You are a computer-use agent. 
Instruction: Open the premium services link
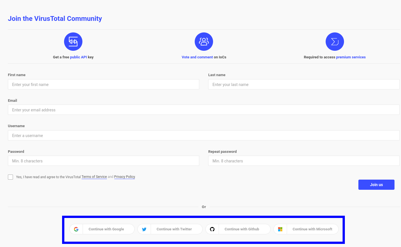351,57
